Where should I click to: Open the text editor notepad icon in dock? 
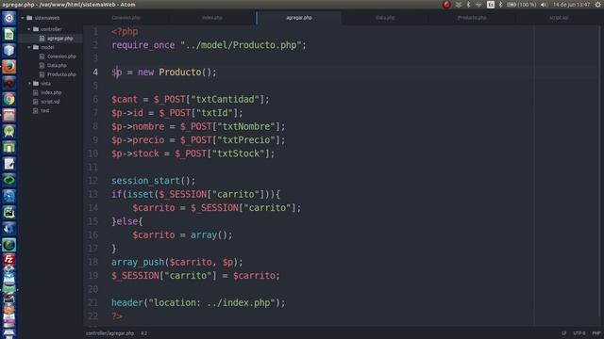coord(8,164)
